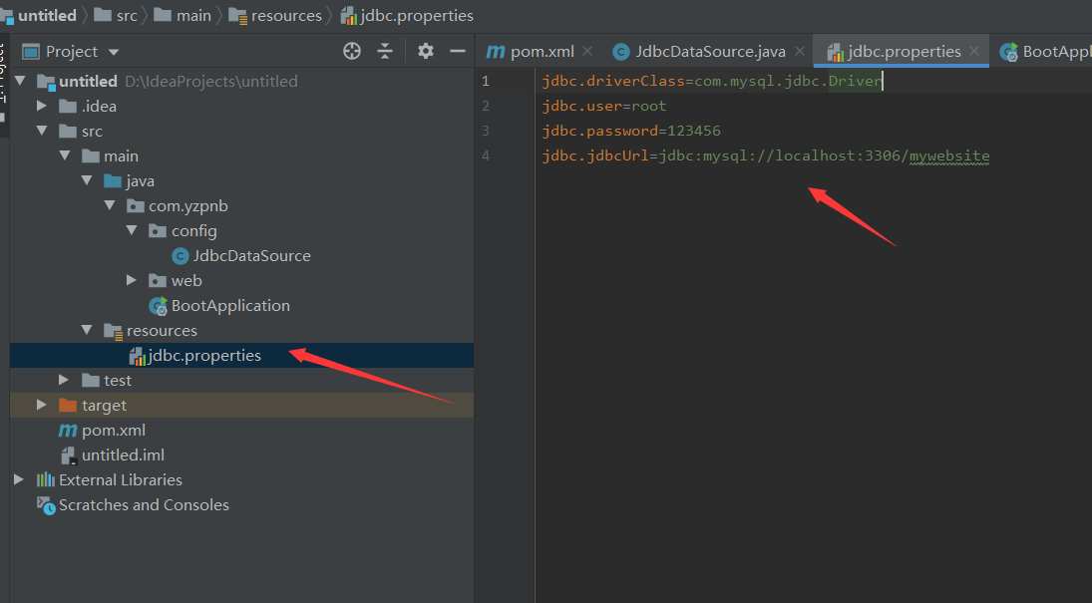The height and width of the screenshot is (603, 1092).
Task: Collapse the resources folder arrow
Action: pyautogui.click(x=87, y=330)
